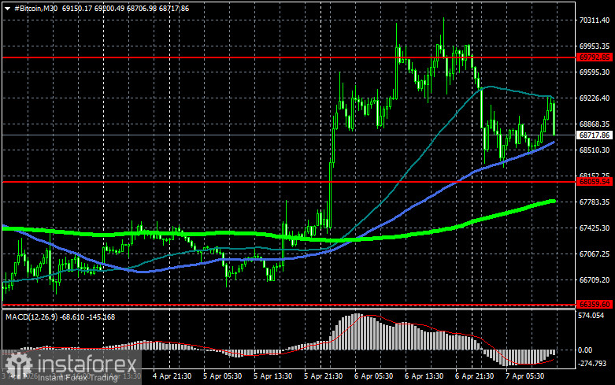Screen dimensions: 615x385
Task: Select the current price tag 68717.86 on axis
Action: (x=595, y=135)
